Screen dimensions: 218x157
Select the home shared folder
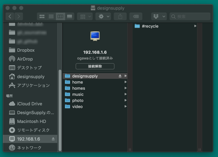(95, 82)
